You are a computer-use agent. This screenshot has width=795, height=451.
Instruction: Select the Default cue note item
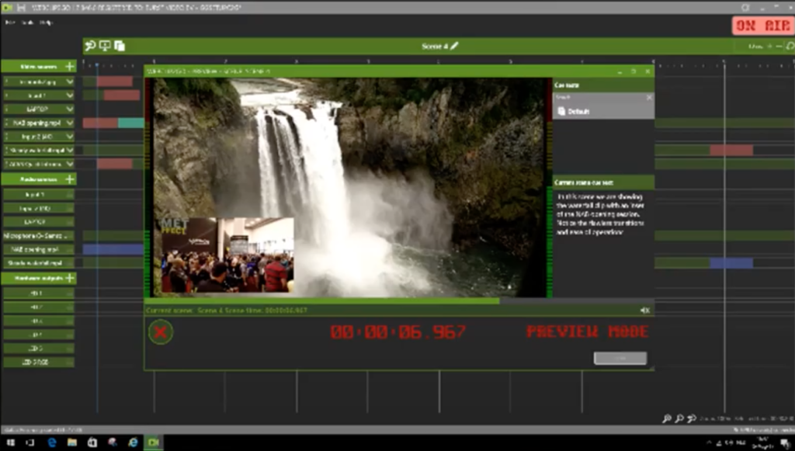[x=578, y=112]
